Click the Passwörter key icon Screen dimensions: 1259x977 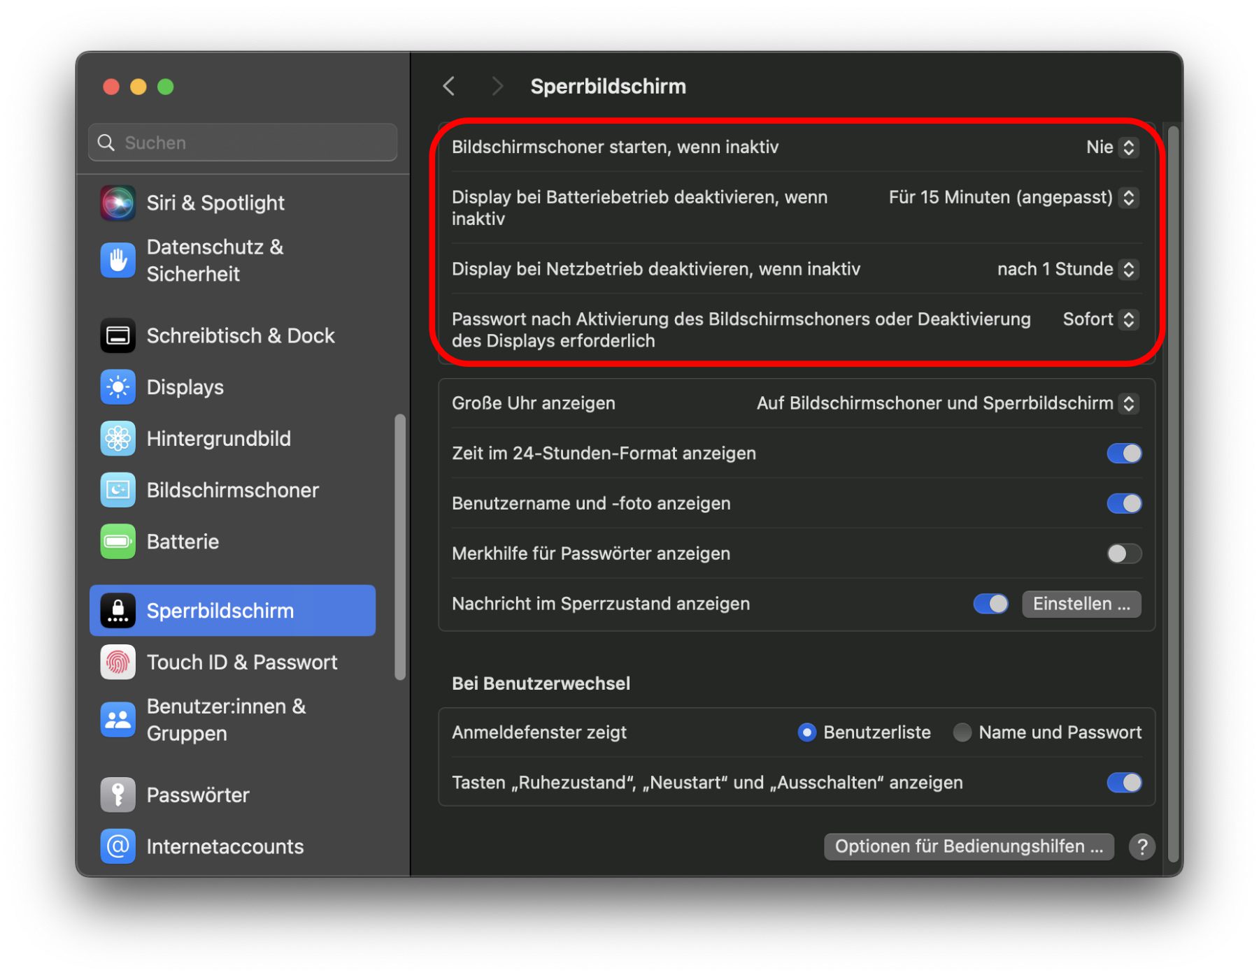118,795
